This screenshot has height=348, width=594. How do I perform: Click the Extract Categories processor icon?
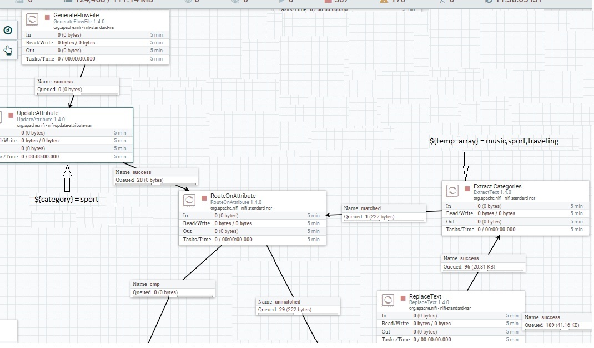pyautogui.click(x=452, y=190)
